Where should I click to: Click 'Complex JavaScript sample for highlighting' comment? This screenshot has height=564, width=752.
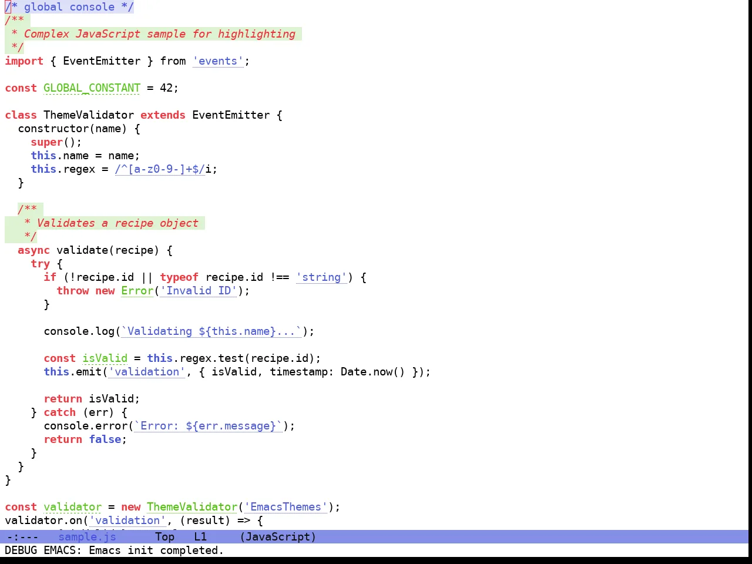click(x=160, y=34)
